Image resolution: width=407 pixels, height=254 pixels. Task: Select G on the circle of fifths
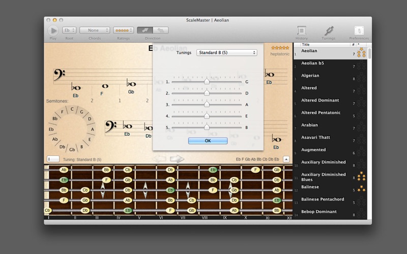(81, 112)
